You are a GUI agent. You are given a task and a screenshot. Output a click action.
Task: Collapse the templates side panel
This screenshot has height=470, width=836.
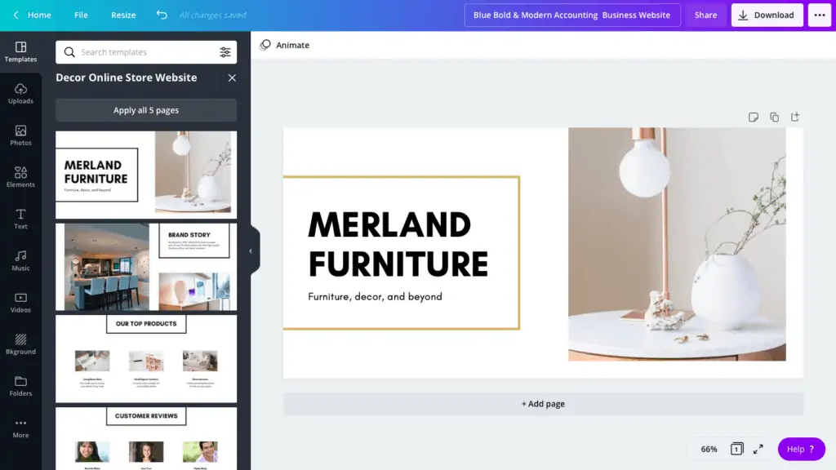point(251,251)
